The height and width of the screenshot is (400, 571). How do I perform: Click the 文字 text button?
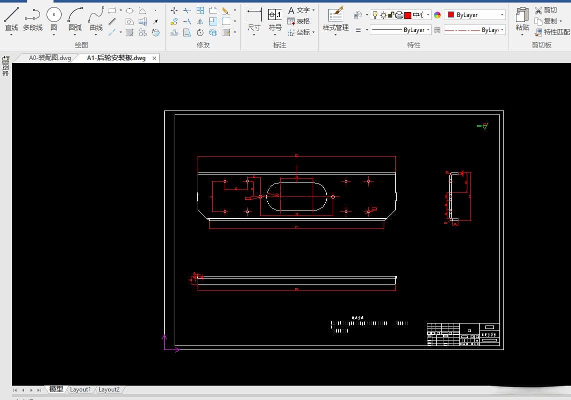pos(299,10)
